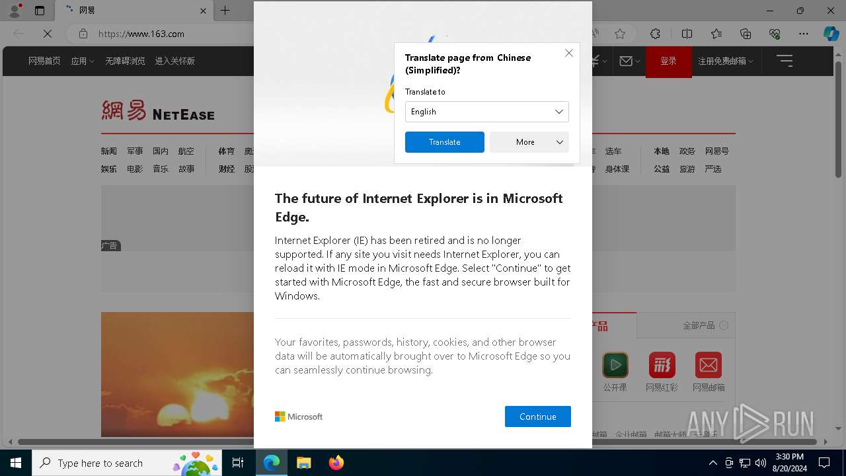This screenshot has width=846, height=476.
Task: Open a new tab with the plus icon
Action: pos(225,11)
